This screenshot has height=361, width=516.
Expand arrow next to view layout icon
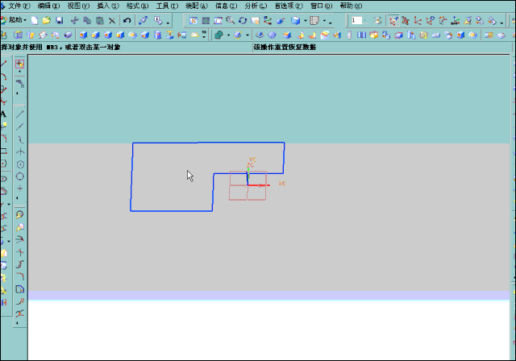(324, 21)
